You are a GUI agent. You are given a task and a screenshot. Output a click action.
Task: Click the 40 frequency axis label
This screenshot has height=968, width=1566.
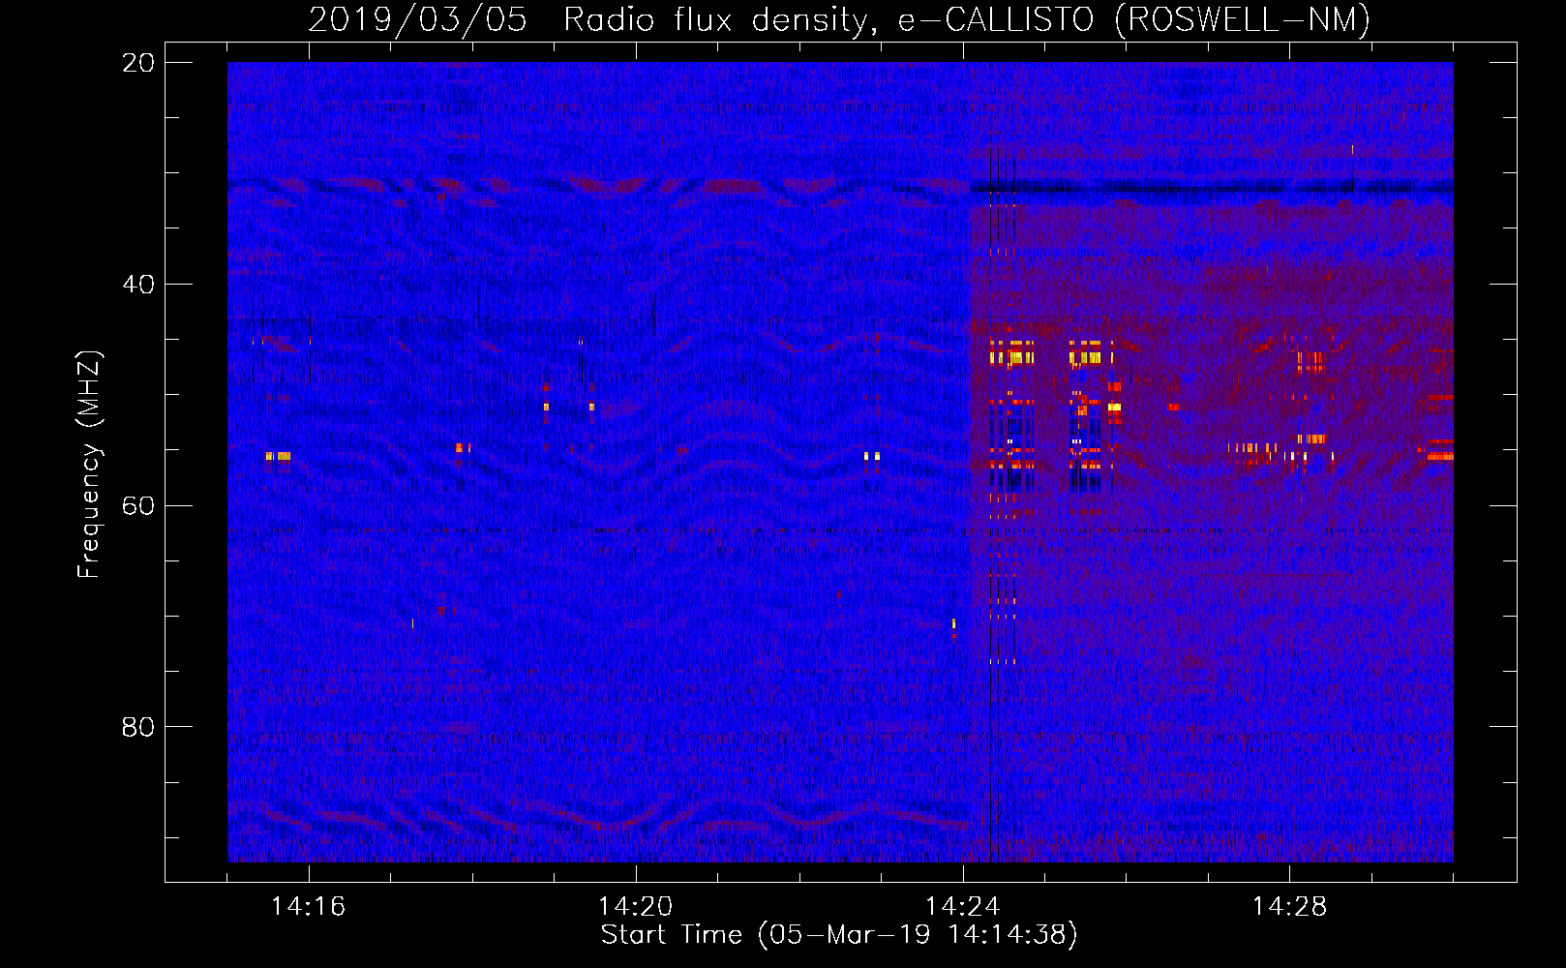[138, 285]
